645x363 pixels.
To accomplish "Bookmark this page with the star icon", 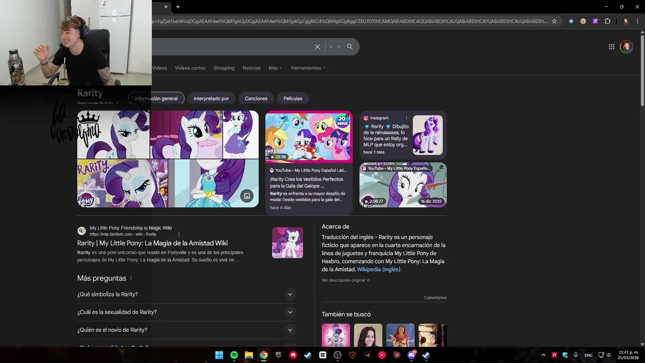I will 554,21.
